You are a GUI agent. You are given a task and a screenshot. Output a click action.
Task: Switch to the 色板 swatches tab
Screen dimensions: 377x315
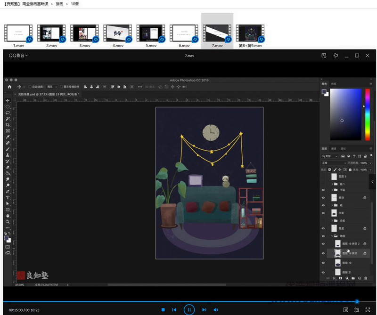pyautogui.click(x=334, y=83)
